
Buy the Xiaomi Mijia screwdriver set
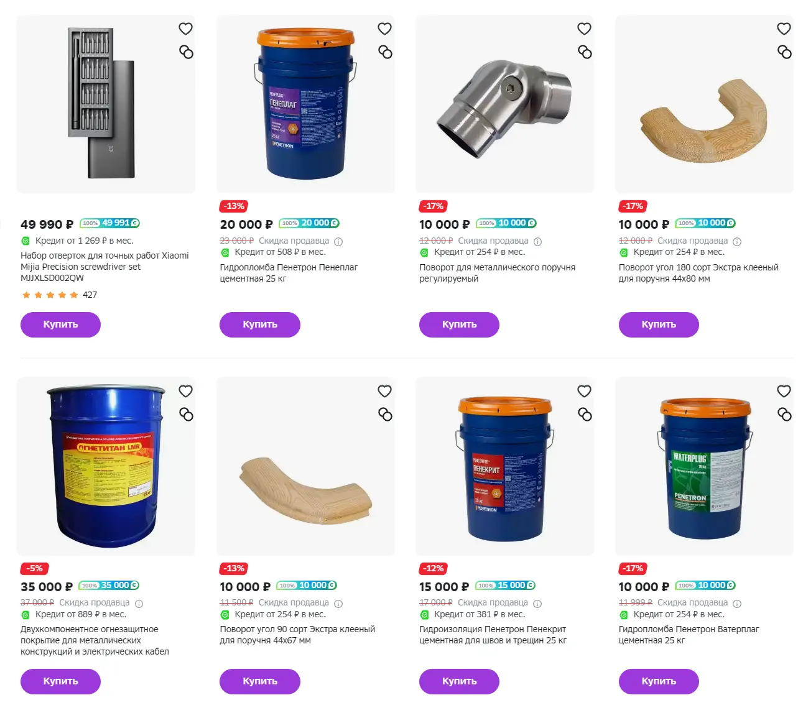60,324
